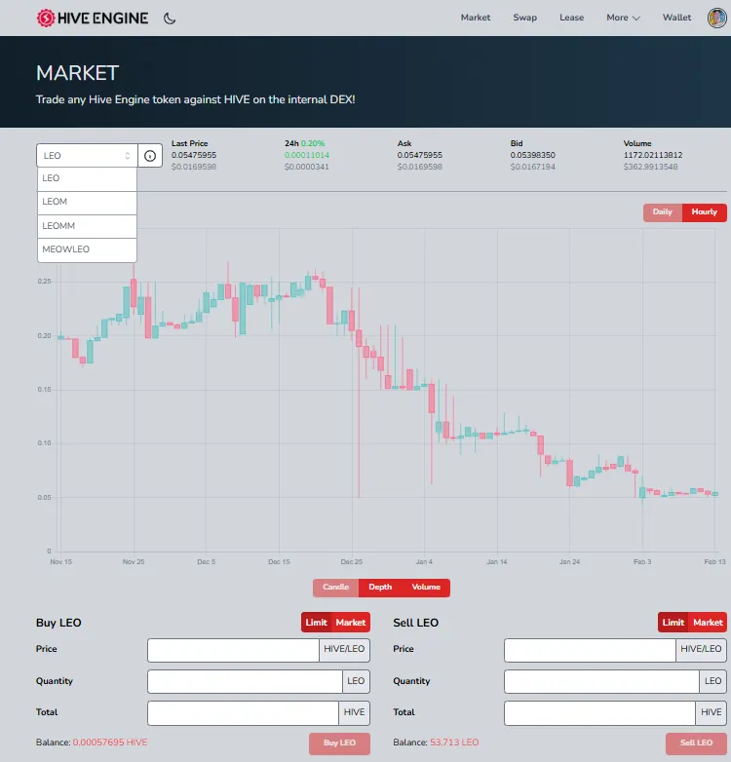Click the Volume value 1172.02113812
Screen dimensions: 731x762
pyautogui.click(x=653, y=155)
